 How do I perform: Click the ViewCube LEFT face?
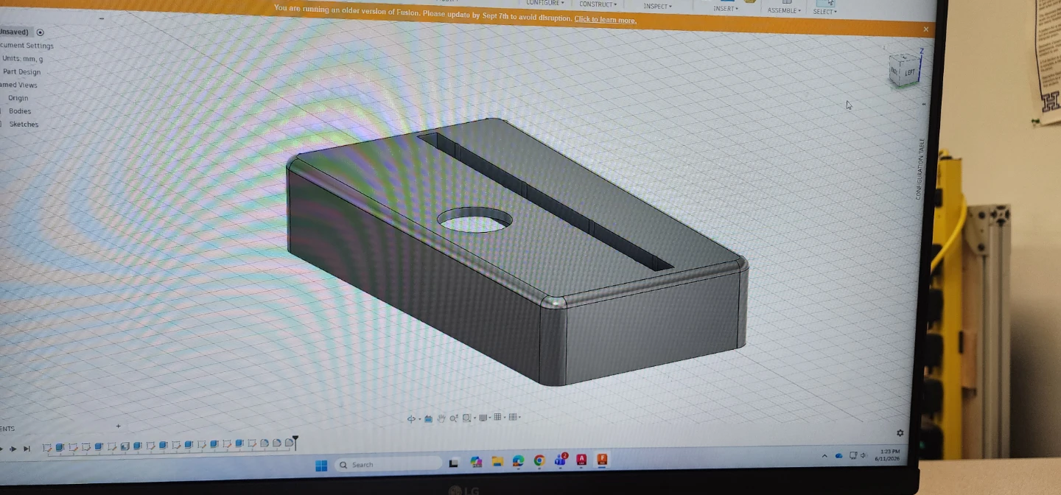coord(910,72)
